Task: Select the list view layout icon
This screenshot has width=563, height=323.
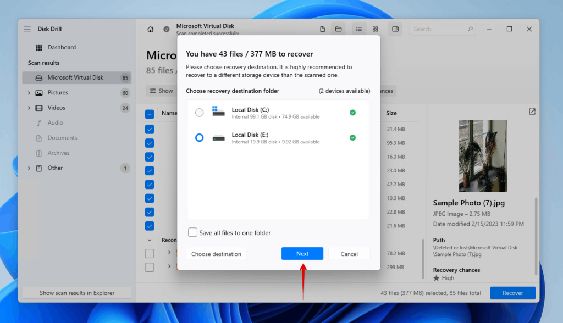Action: (359, 29)
